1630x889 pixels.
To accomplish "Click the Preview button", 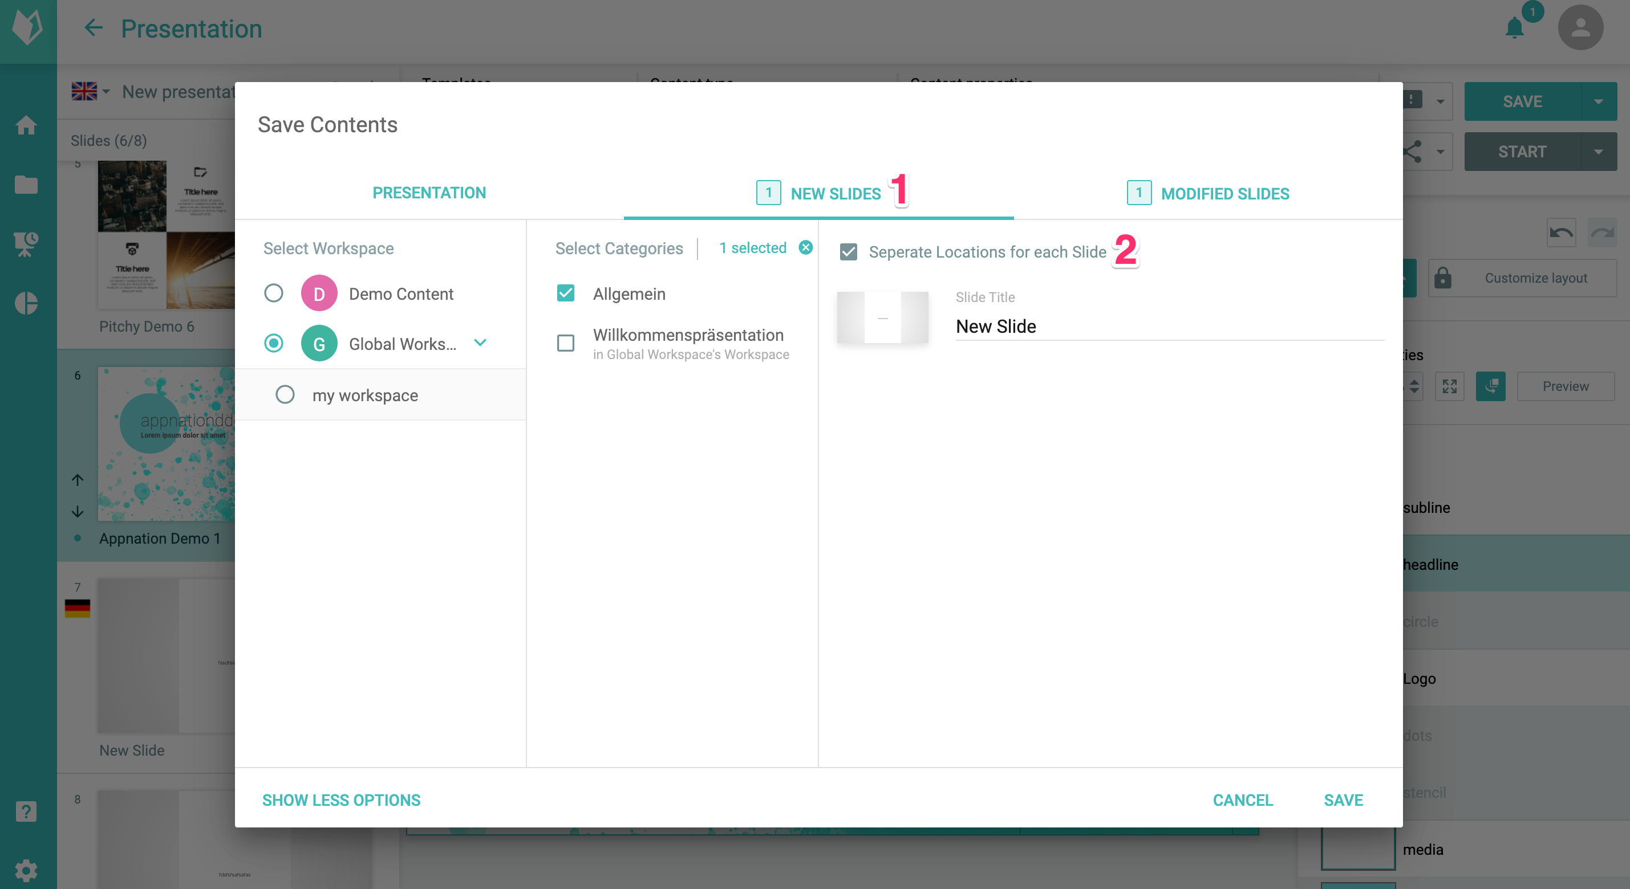I will click(1565, 386).
